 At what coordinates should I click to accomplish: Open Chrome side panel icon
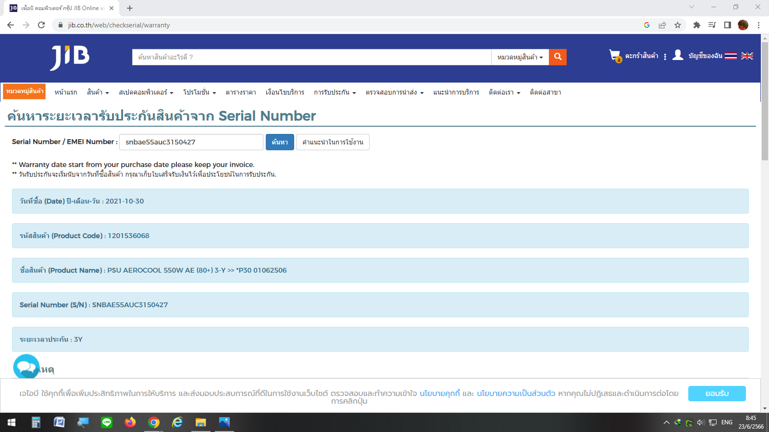[x=728, y=25]
